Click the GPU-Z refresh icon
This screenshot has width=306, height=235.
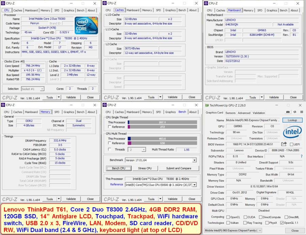click(x=295, y=112)
